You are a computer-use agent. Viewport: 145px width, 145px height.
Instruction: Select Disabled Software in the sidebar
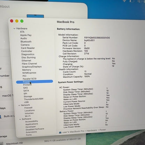[x=35, y=129]
